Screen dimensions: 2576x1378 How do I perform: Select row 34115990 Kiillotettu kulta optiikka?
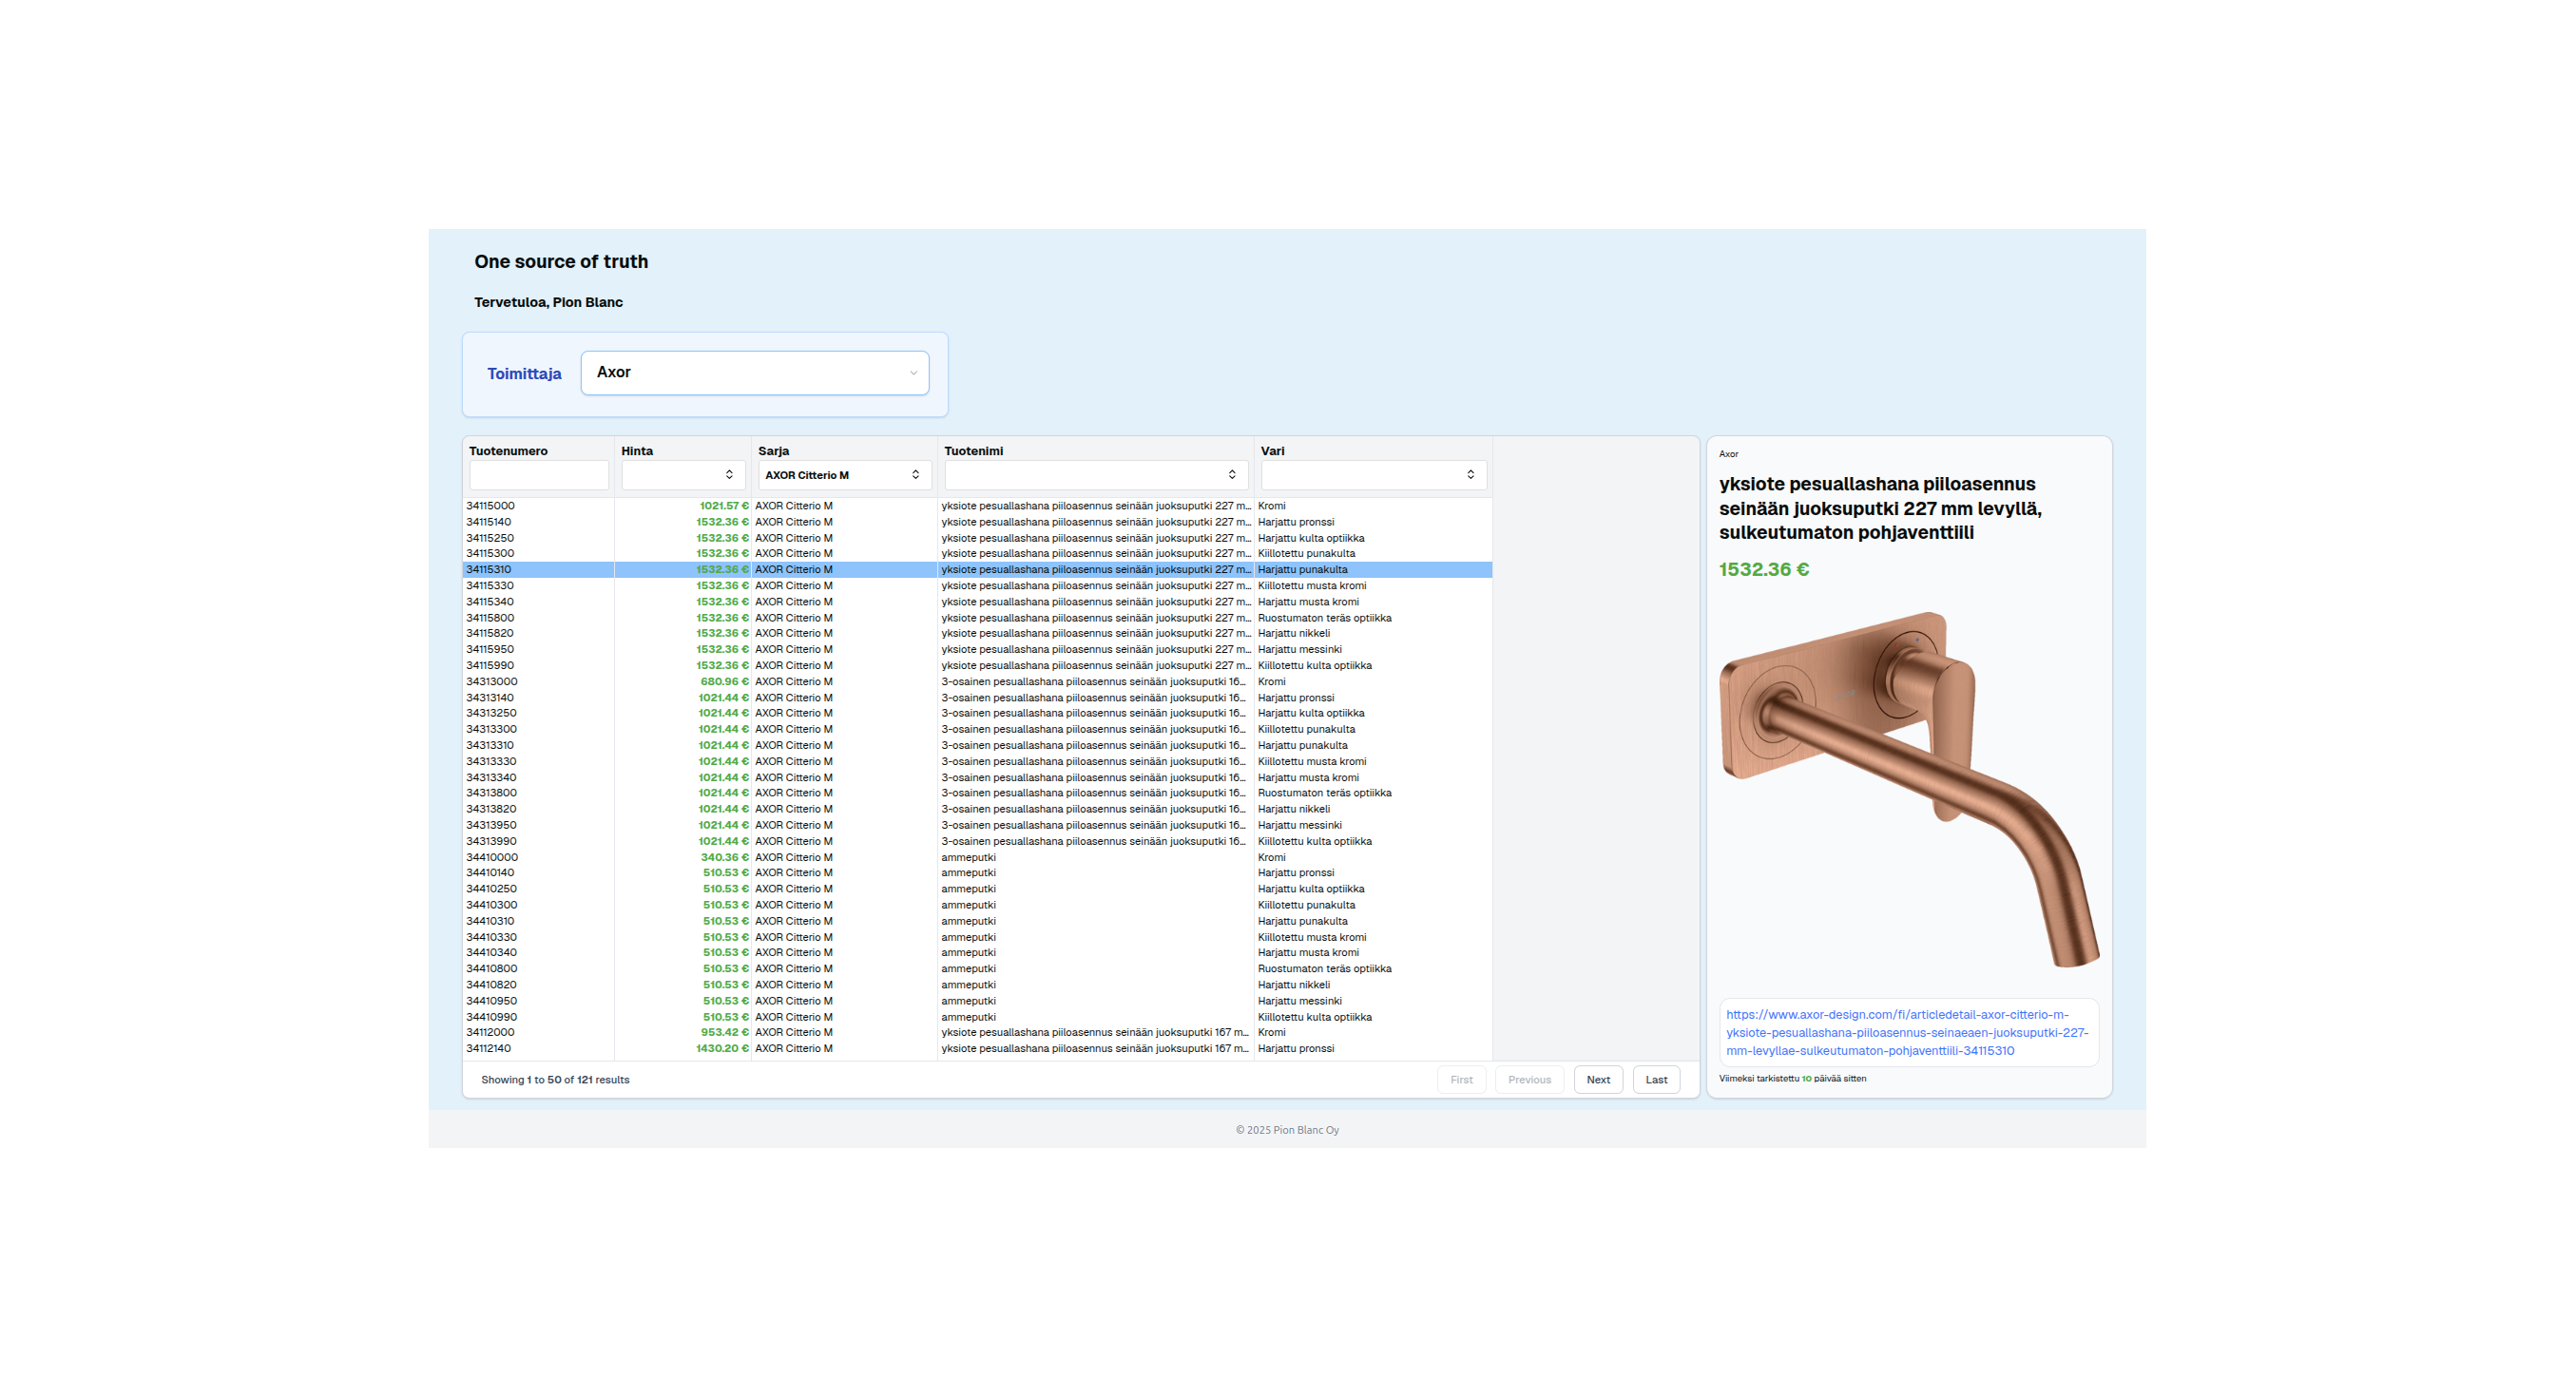pos(490,666)
